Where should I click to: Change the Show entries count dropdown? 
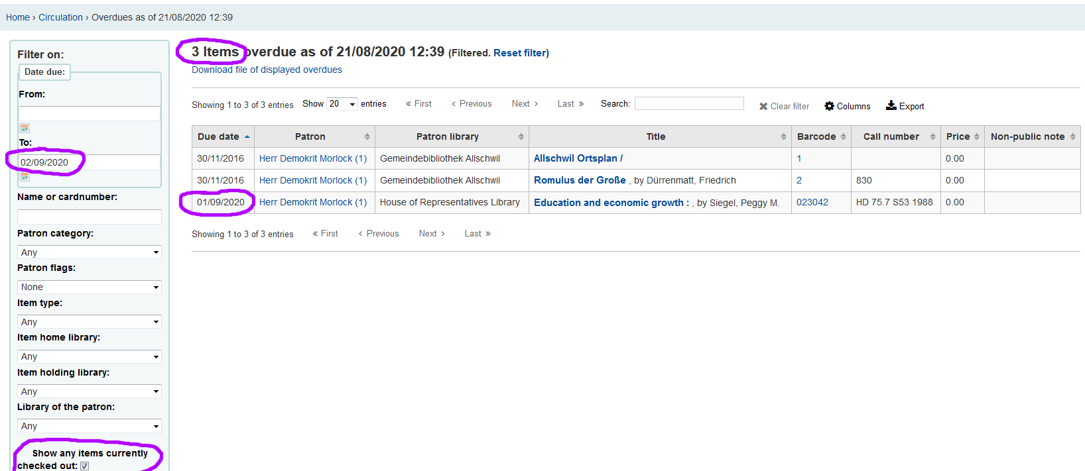pos(342,104)
